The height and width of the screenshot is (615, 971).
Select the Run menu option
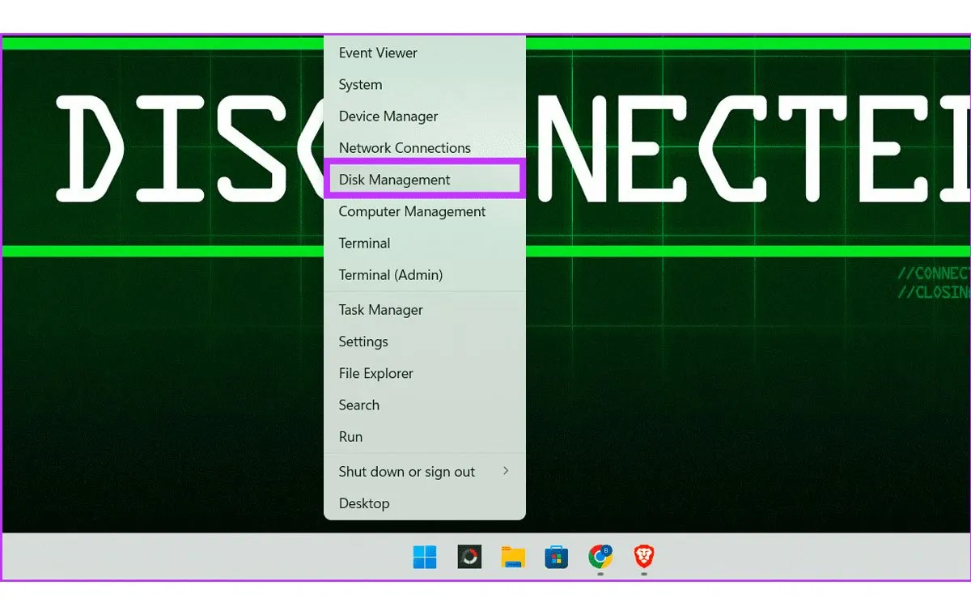350,437
